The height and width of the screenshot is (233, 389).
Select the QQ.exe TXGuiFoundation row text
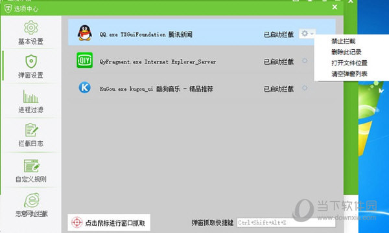(146, 34)
